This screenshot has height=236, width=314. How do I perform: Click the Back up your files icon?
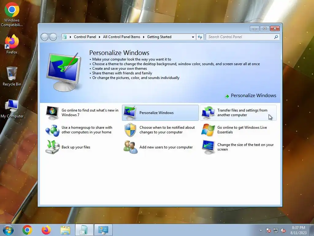(x=52, y=147)
